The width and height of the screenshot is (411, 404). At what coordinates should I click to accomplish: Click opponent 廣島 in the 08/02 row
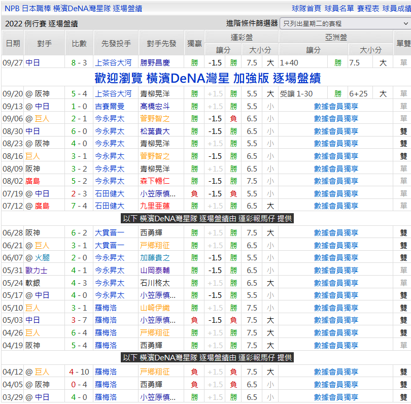(33, 181)
